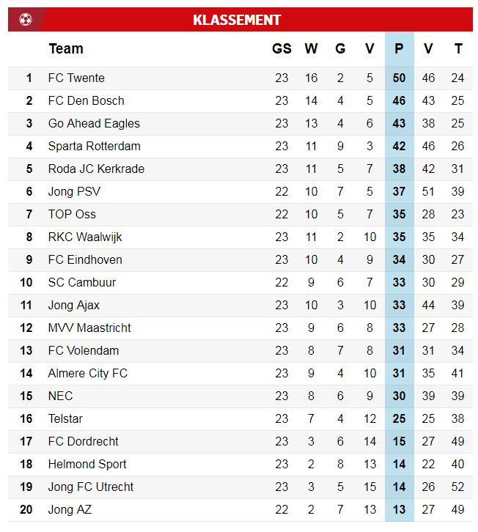Click the KLASSEMENT header title
Viewport: 478px width, 532px height.
pos(237,20)
